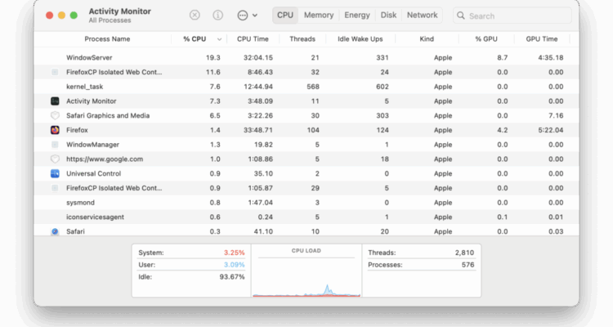The height and width of the screenshot is (327, 613).
Task: Toggle the % CPU sort direction arrow
Action: pyautogui.click(x=219, y=39)
